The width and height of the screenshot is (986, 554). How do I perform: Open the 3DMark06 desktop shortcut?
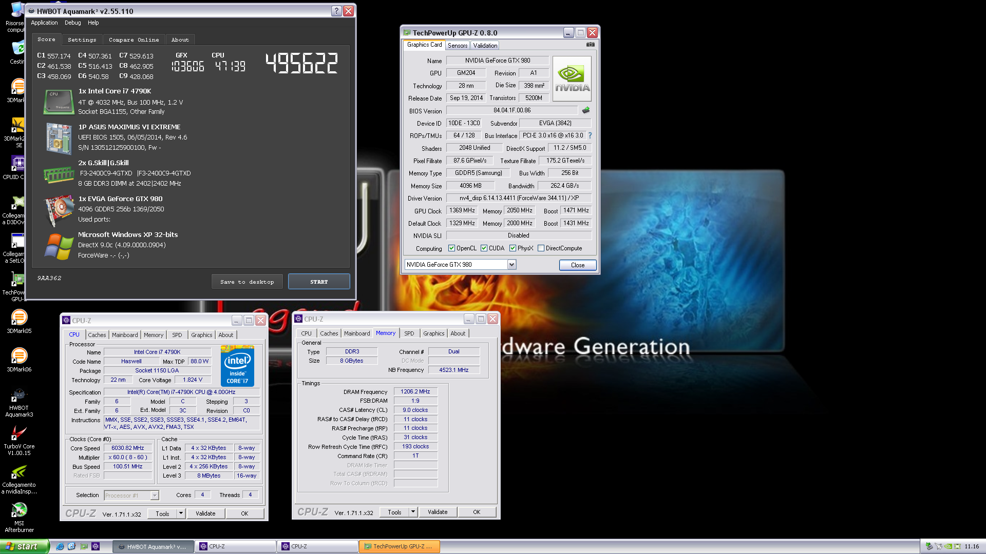click(19, 360)
